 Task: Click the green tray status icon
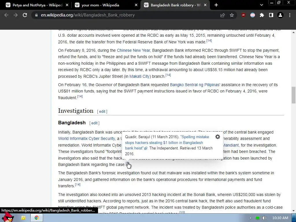point(257,218)
